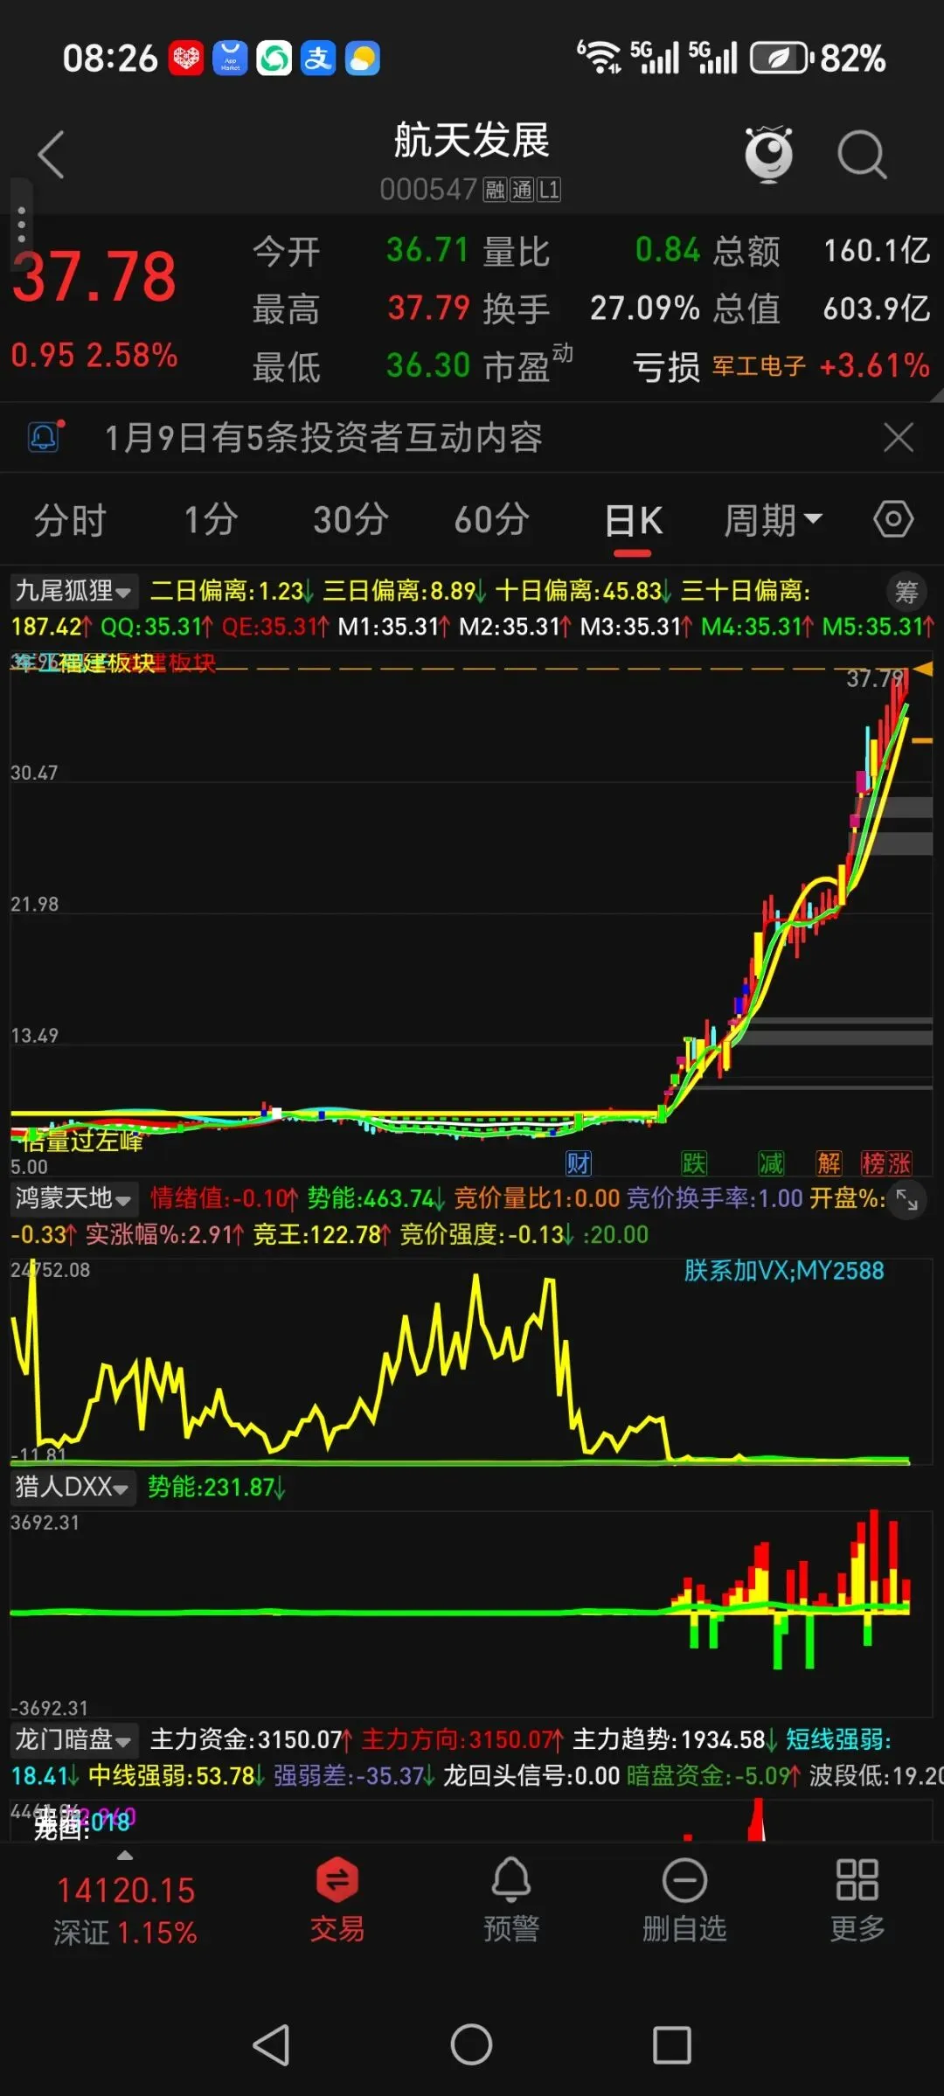Image resolution: width=944 pixels, height=2096 pixels.
Task: Tap the 跌 marker on chart
Action: click(x=694, y=1163)
